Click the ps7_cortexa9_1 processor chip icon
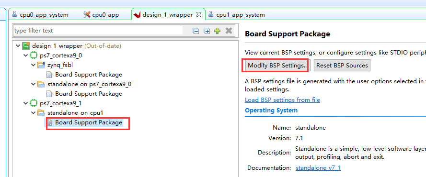The width and height of the screenshot is (426, 177). 34,103
